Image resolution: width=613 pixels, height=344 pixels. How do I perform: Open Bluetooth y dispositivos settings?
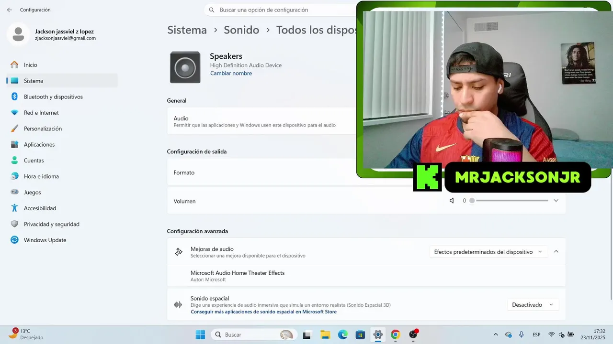62,97
